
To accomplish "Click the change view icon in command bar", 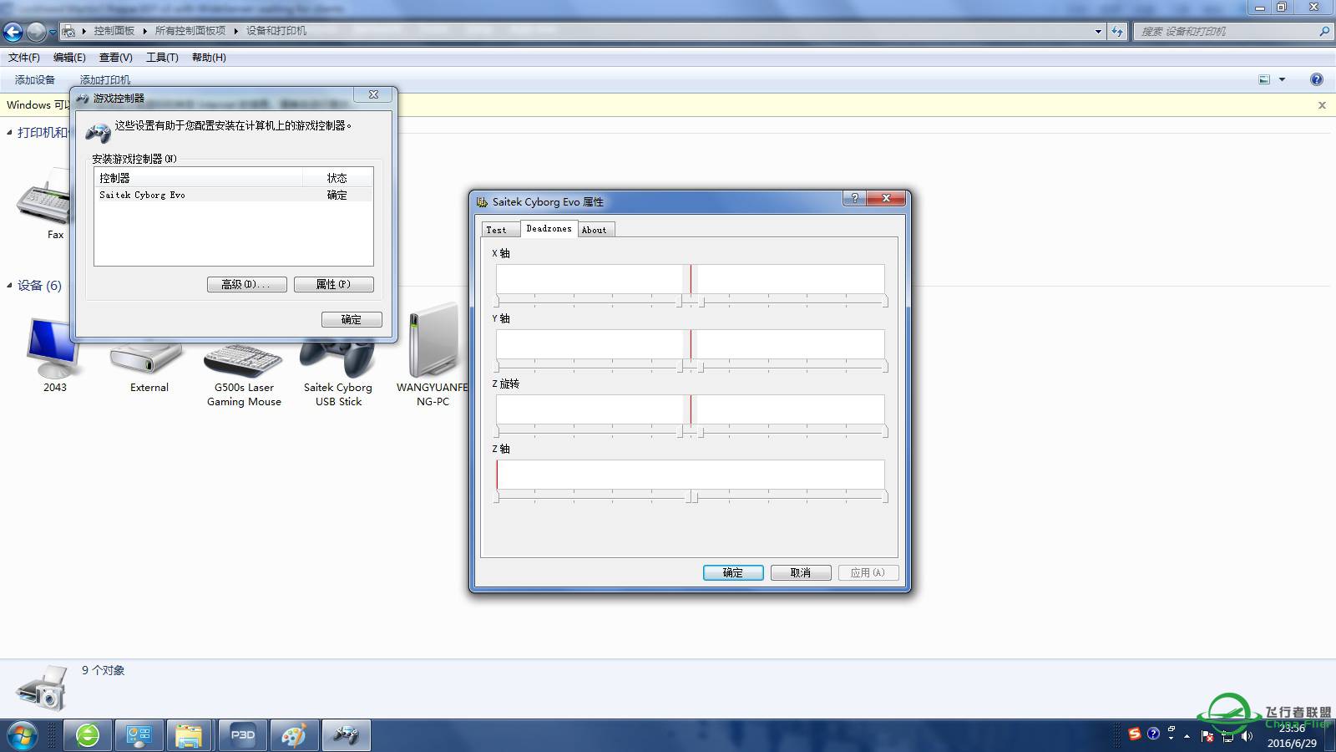I will point(1264,79).
